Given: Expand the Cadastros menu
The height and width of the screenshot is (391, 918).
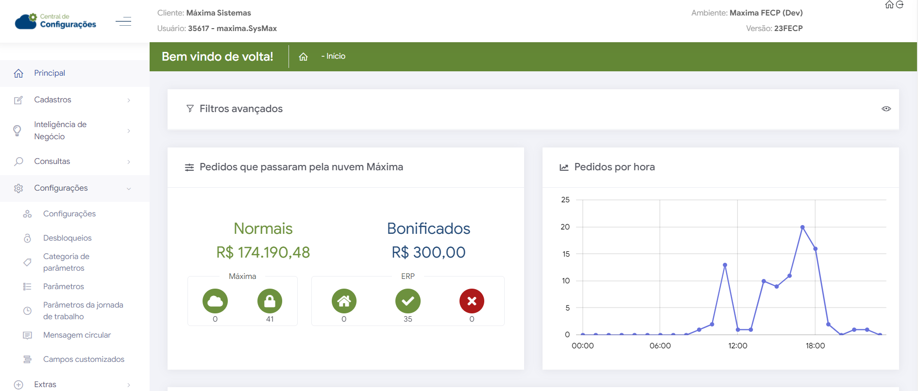Looking at the screenshot, I should pyautogui.click(x=52, y=100).
